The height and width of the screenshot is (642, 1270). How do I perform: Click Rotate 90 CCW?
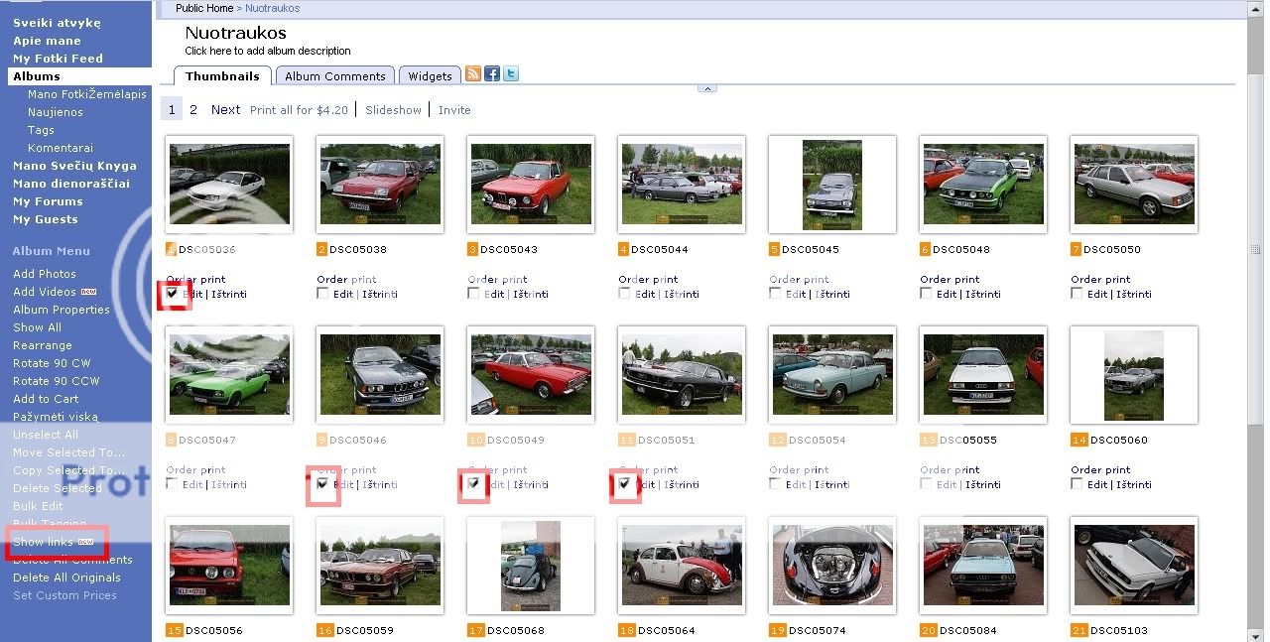point(57,381)
